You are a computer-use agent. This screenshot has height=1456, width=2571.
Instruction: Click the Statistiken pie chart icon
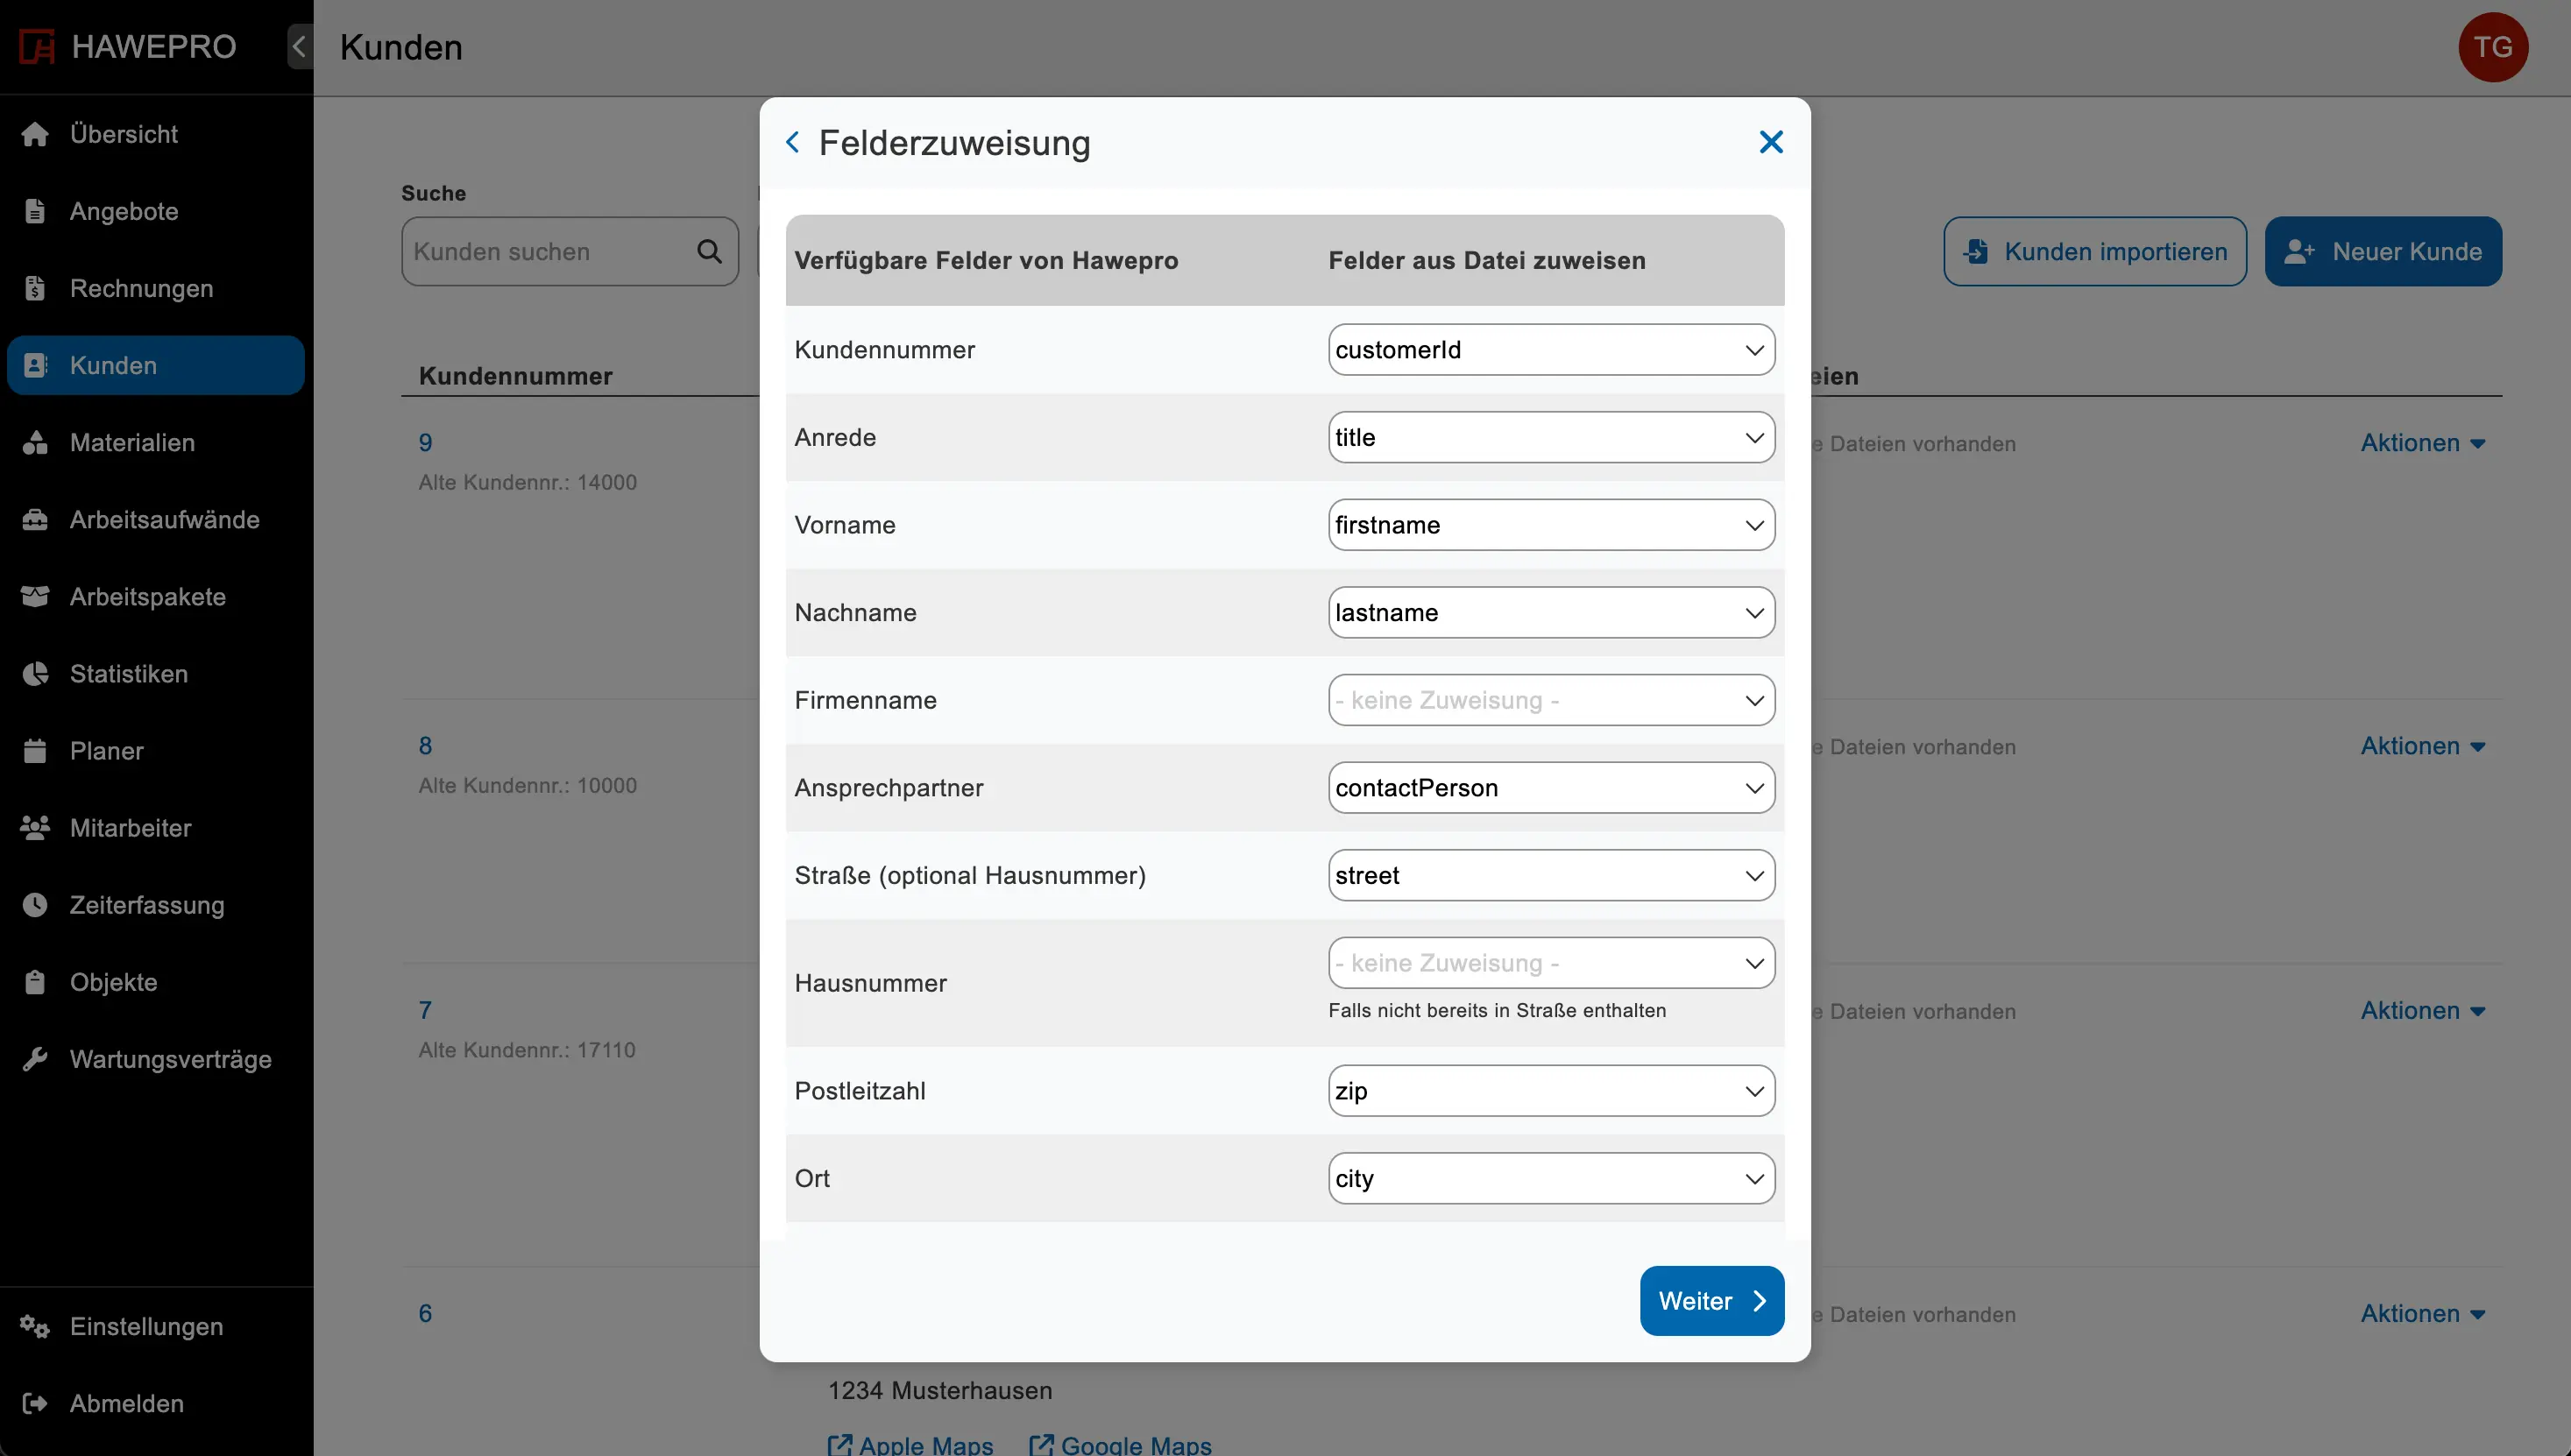[35, 674]
